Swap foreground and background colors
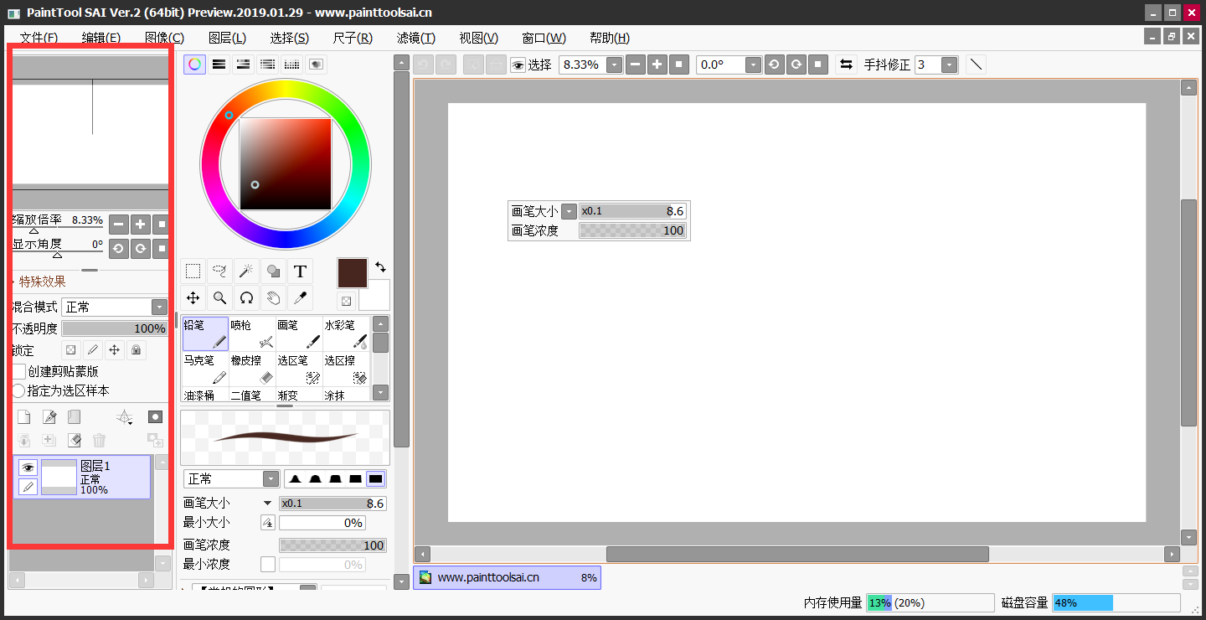The image size is (1206, 620). pos(381,266)
